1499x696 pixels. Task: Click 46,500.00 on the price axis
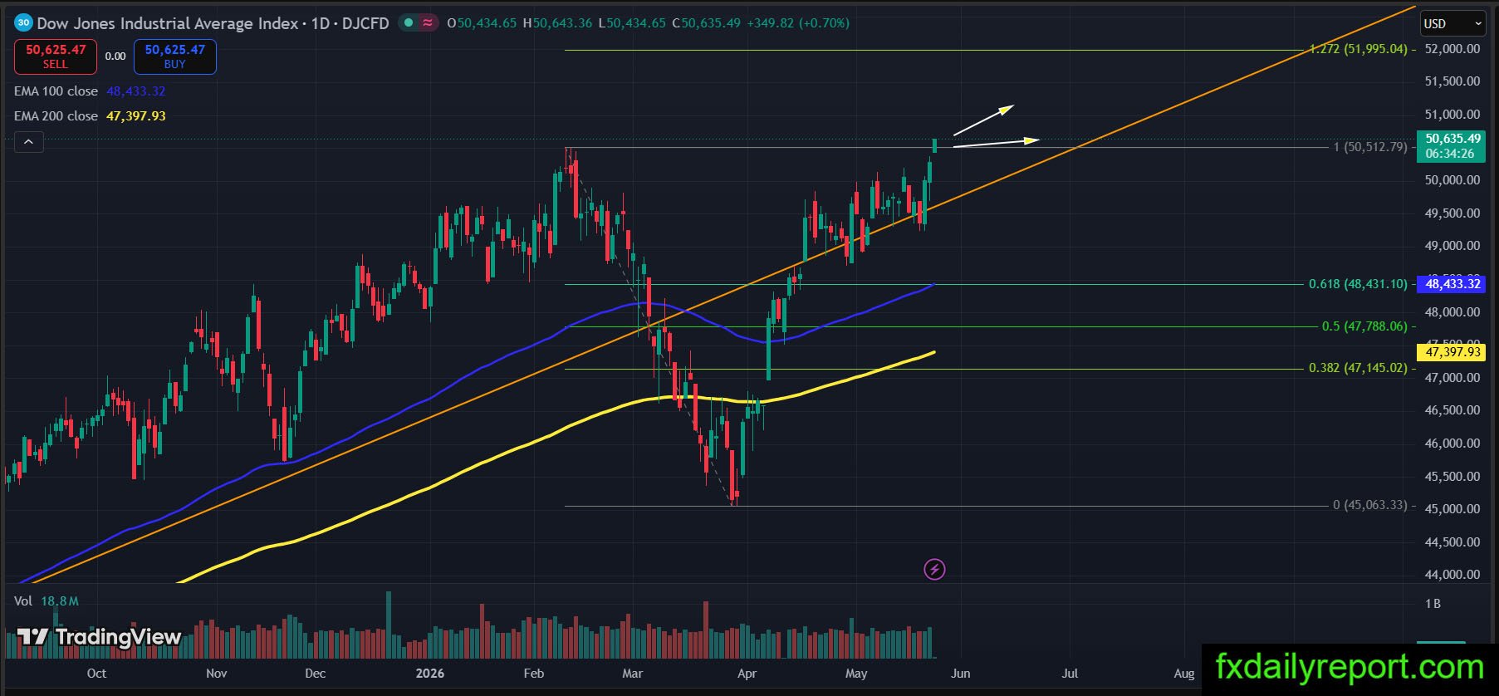pyautogui.click(x=1452, y=410)
